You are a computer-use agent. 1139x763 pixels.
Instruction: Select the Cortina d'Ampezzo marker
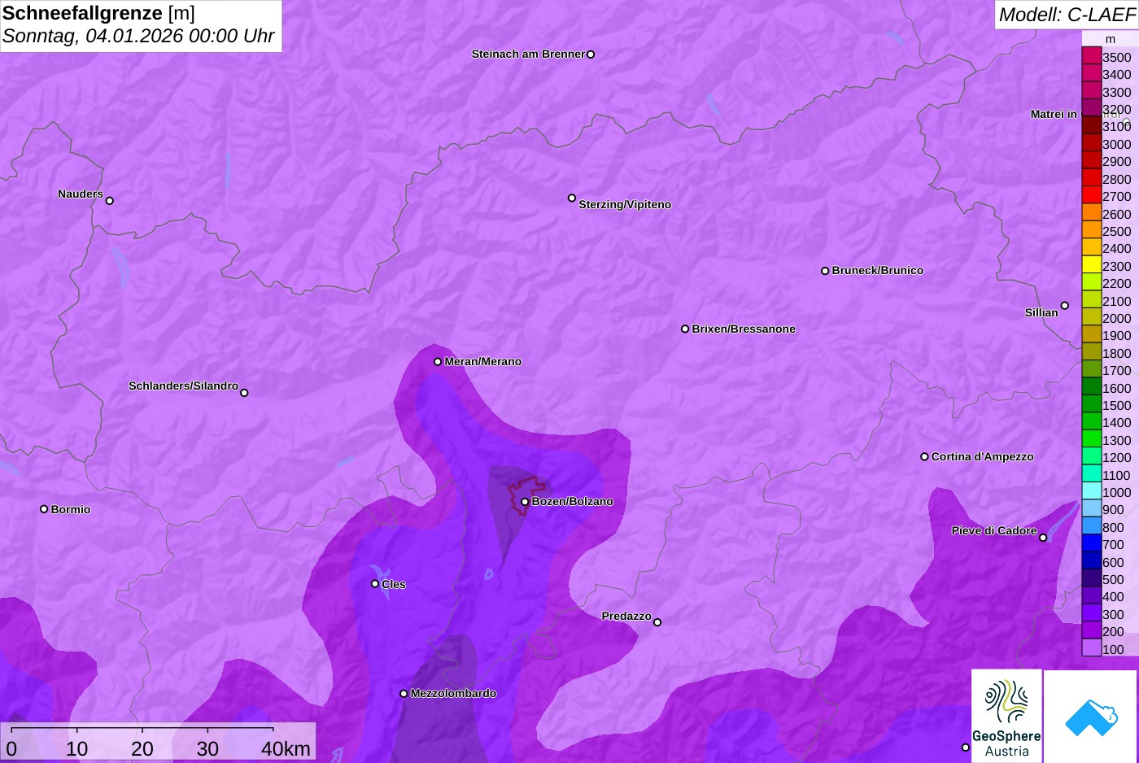point(924,456)
